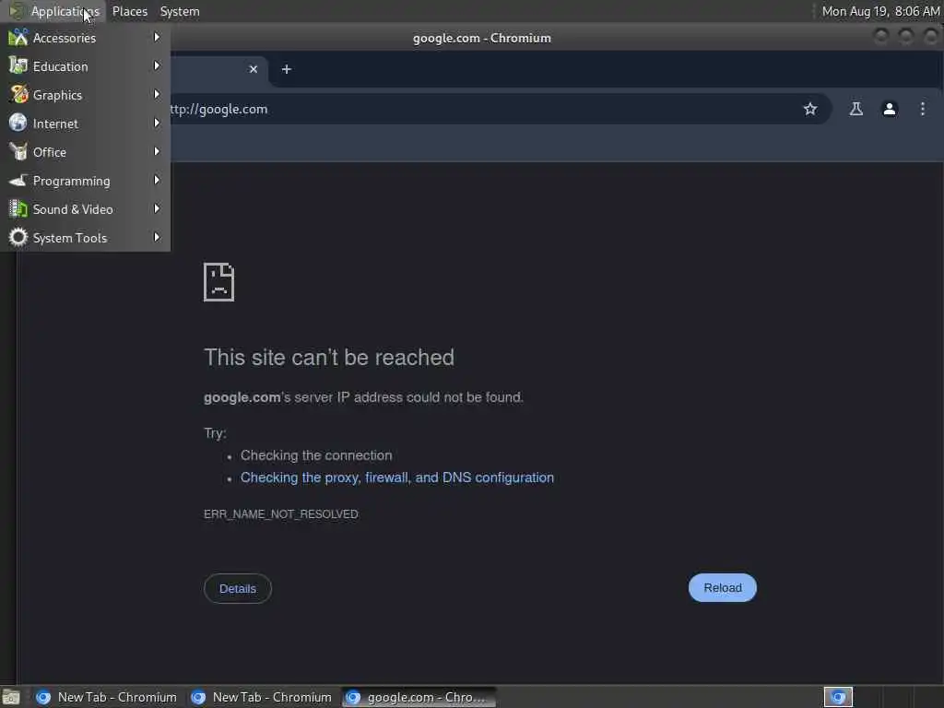
Task: Open the Accessories submenu
Action: 85,38
